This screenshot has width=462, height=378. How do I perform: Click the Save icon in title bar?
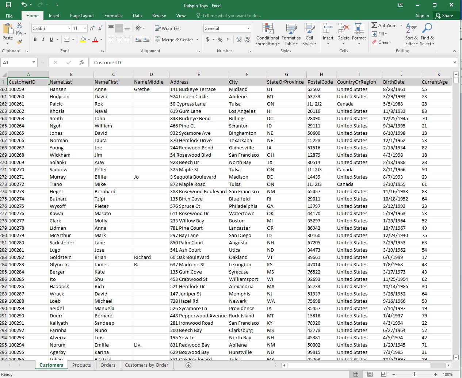coord(8,5)
